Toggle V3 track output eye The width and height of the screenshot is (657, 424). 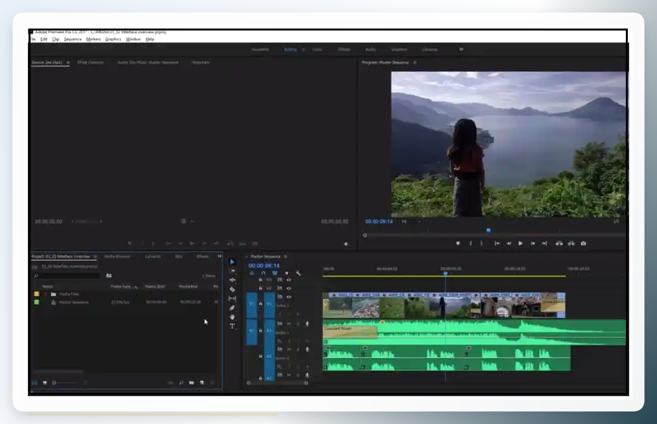(288, 280)
